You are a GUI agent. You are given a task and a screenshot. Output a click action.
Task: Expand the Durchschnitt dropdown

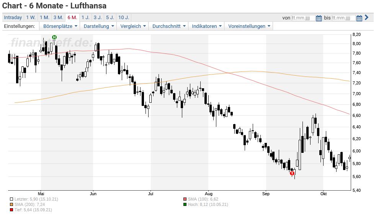click(169, 26)
